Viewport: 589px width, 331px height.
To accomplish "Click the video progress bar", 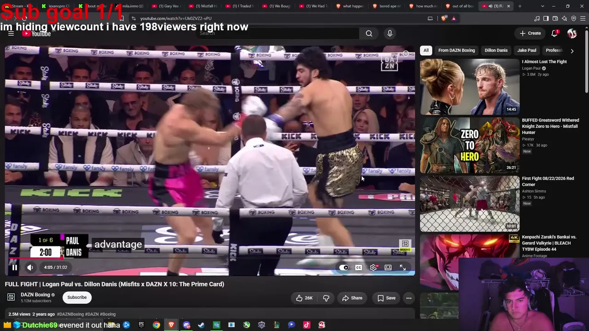I will click(210, 258).
